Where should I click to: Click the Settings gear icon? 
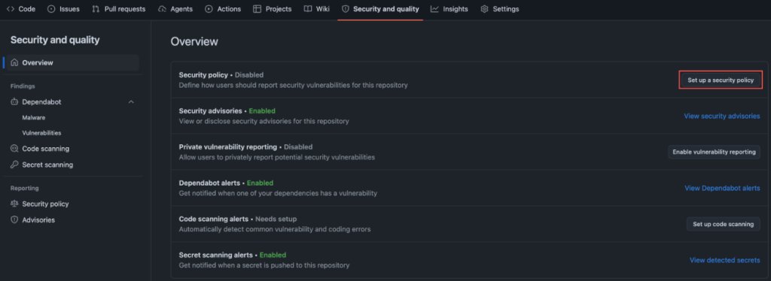(x=484, y=9)
